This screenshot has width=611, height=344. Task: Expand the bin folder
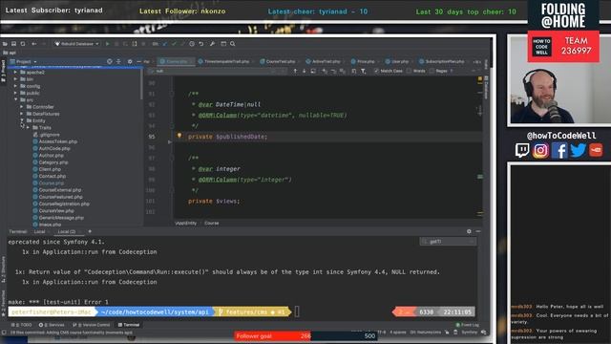click(x=15, y=78)
